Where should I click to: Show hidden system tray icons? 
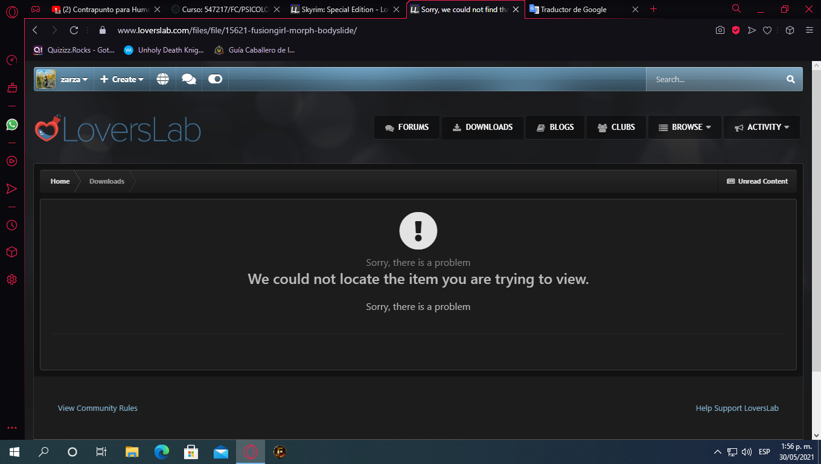pos(718,452)
